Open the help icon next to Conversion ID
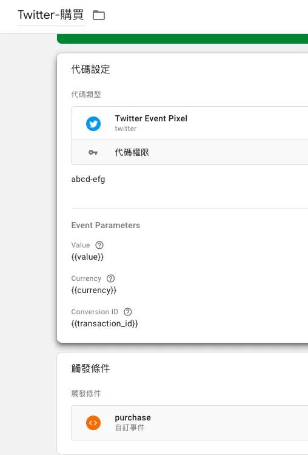This screenshot has height=455, width=308. [127, 312]
